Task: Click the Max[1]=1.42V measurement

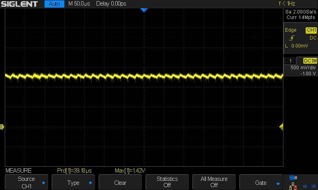Action: [130, 171]
